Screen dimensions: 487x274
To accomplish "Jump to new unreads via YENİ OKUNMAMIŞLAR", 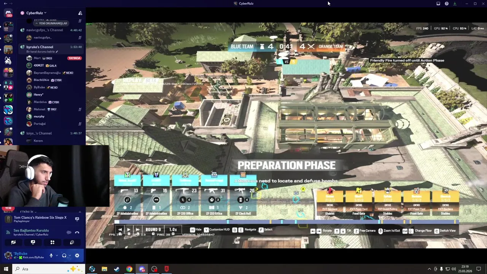I will [x=51, y=23].
